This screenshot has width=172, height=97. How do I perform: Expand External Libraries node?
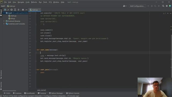click(x=4, y=21)
